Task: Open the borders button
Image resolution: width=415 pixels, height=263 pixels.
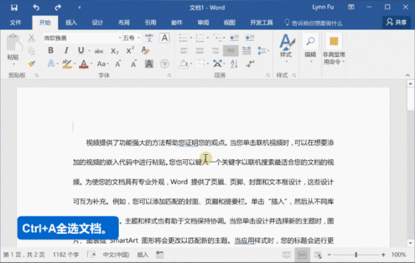Action: point(200,63)
